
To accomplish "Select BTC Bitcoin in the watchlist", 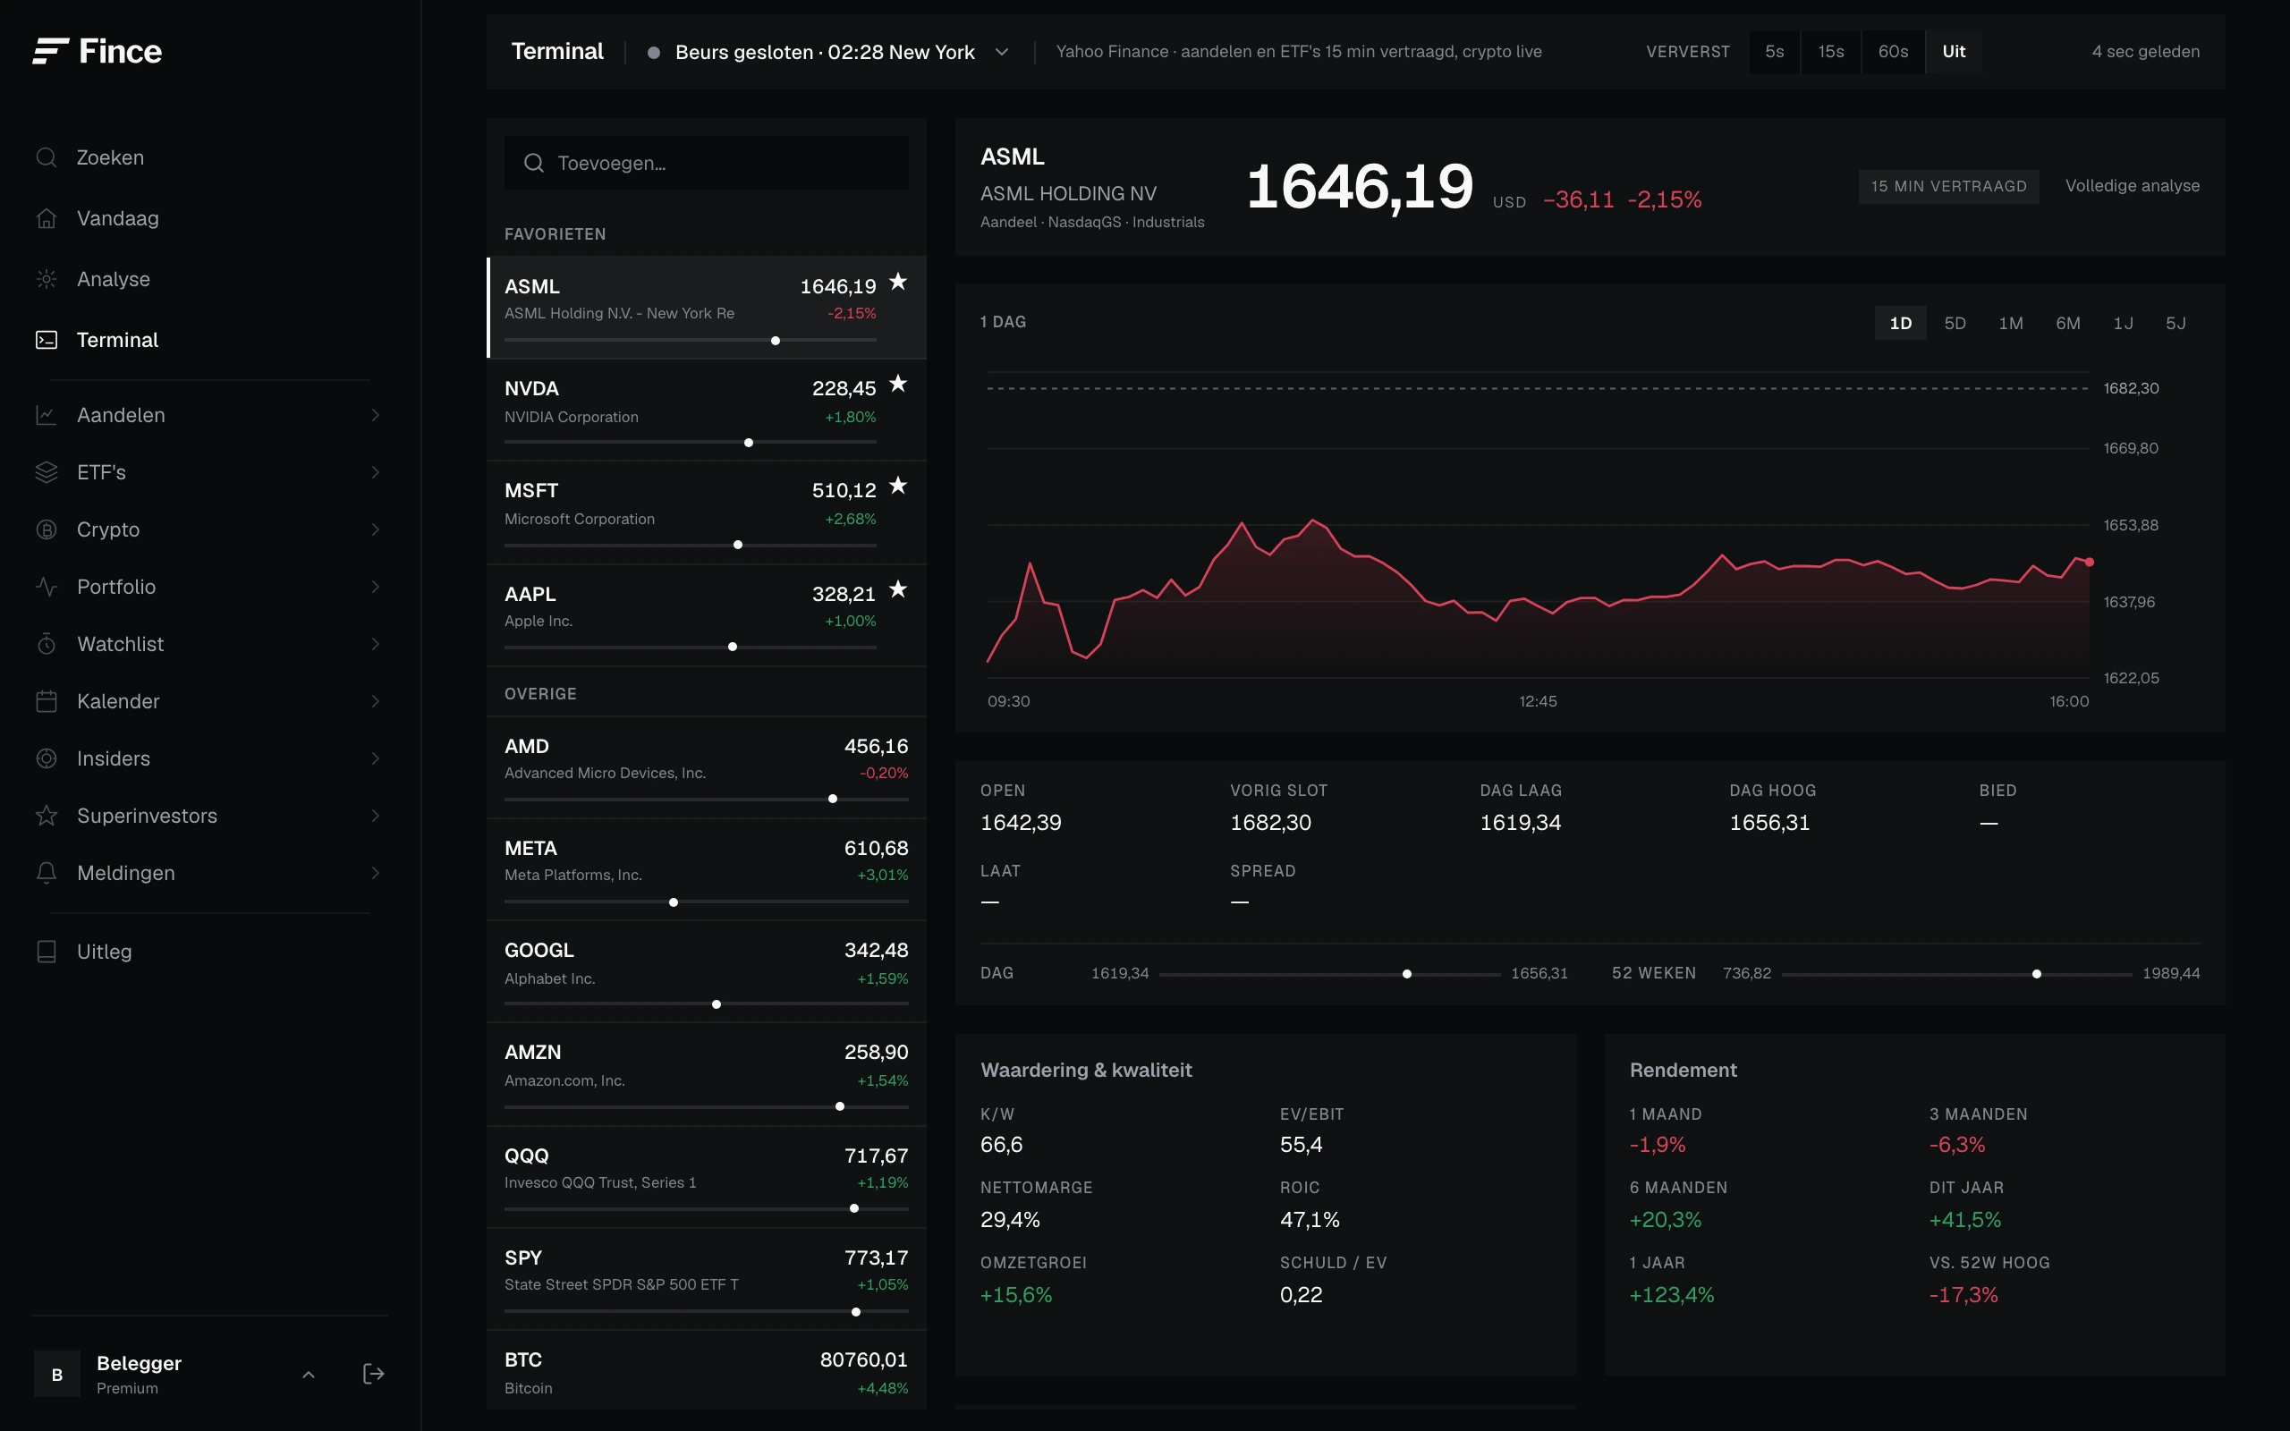I will pos(706,1371).
